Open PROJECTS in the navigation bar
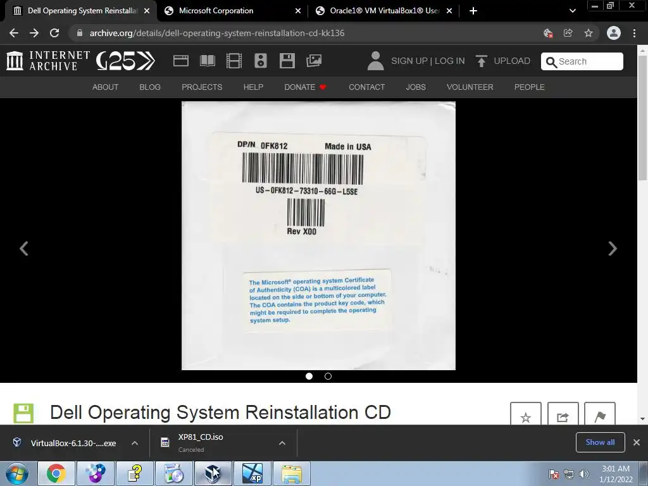Screen dimensions: 648x486 click(202, 87)
